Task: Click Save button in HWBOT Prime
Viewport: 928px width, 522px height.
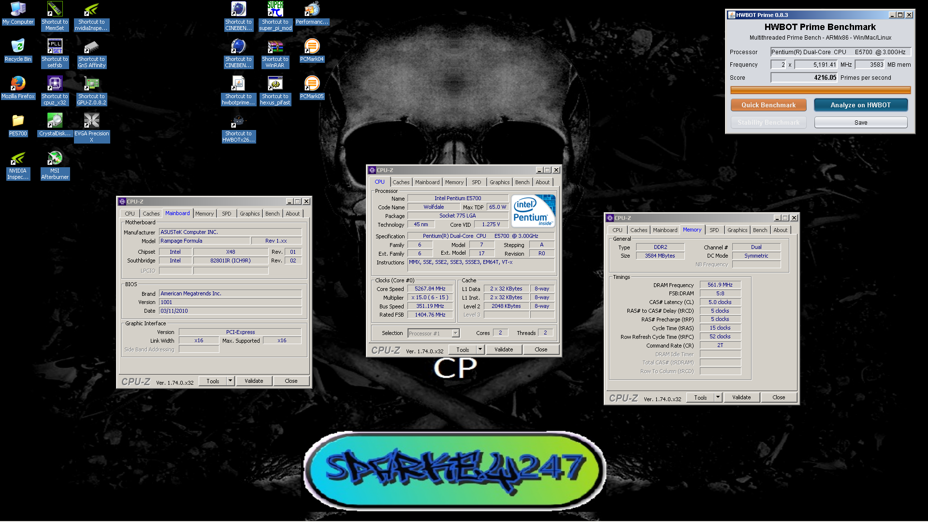Action: click(860, 122)
